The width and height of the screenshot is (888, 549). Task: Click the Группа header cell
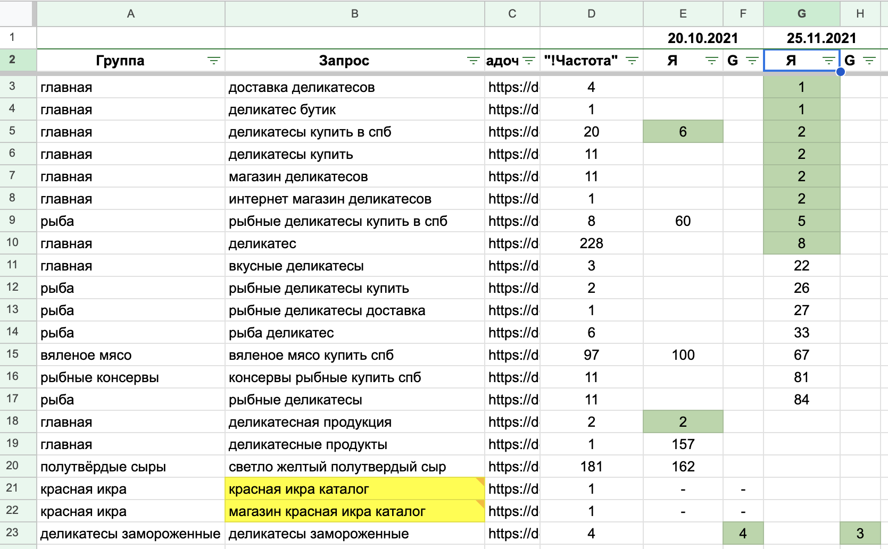point(131,61)
